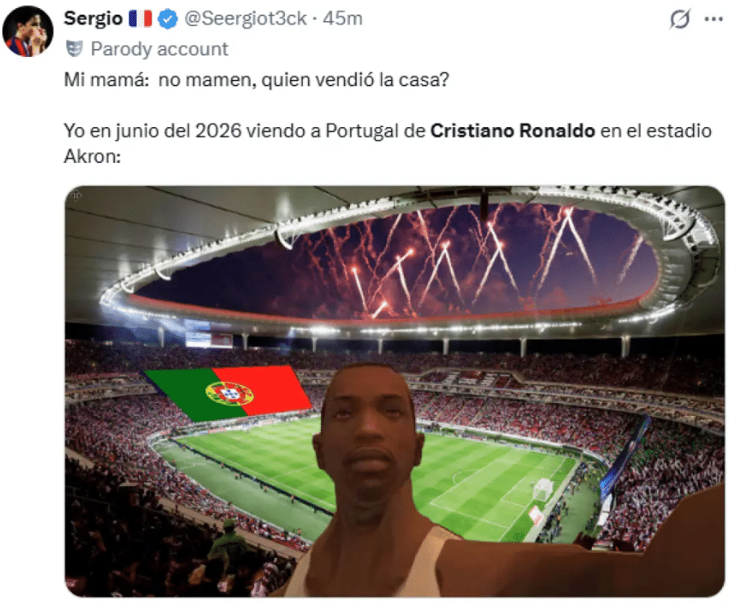Click the 45m timestamp
This screenshot has height=605, width=745.
click(342, 19)
